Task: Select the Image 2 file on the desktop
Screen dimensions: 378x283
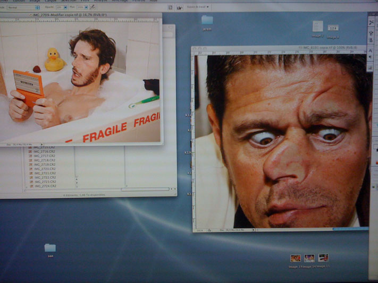Action: coord(317,29)
